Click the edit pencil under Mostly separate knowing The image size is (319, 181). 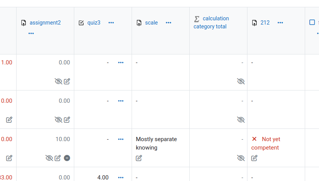click(139, 158)
